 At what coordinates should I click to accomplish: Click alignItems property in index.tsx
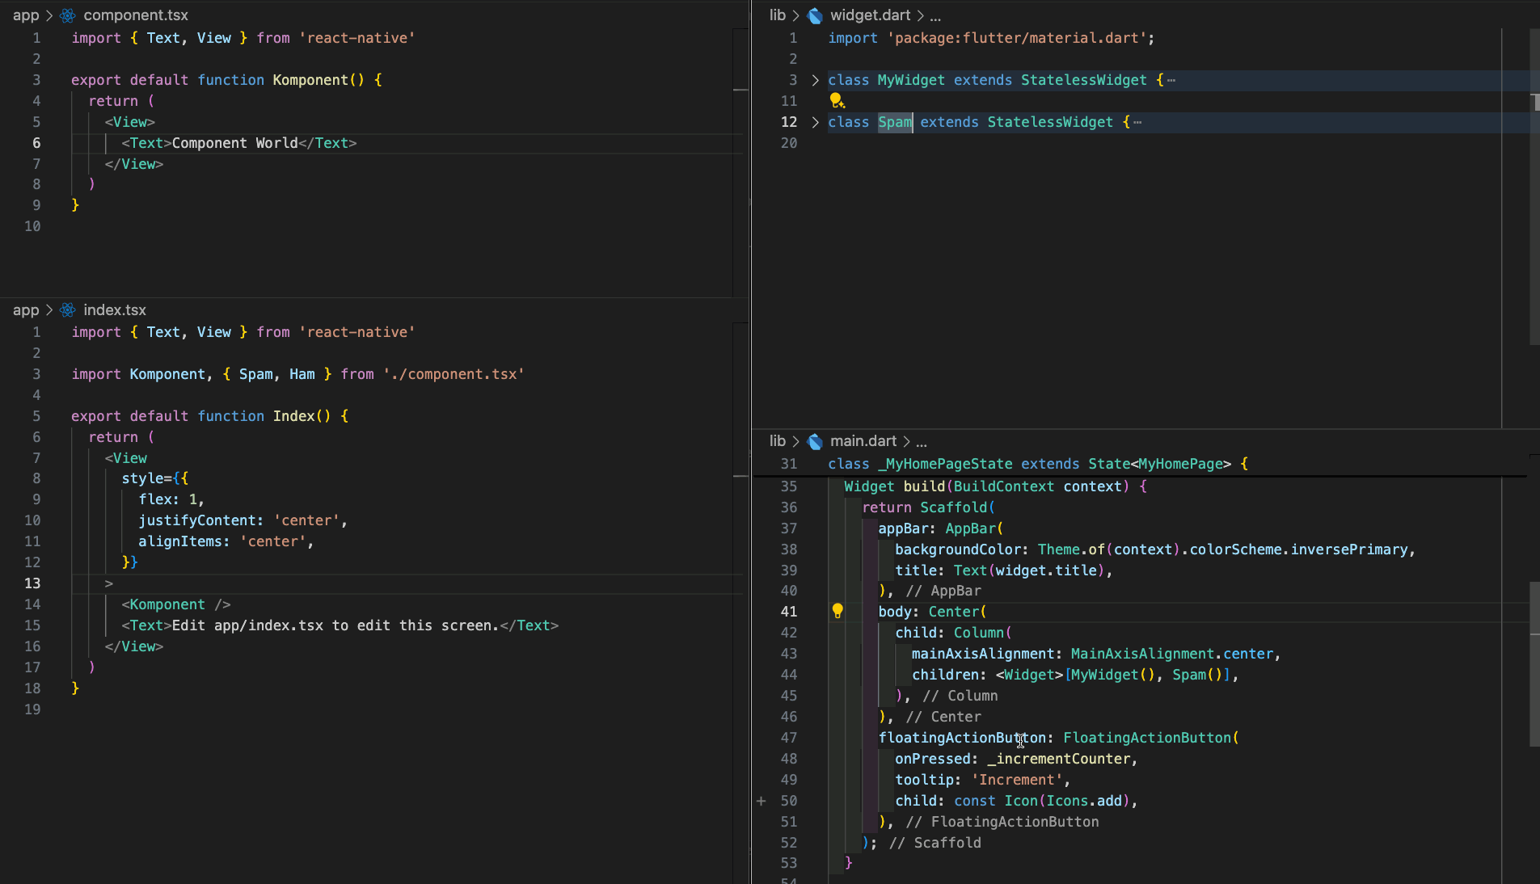click(180, 541)
